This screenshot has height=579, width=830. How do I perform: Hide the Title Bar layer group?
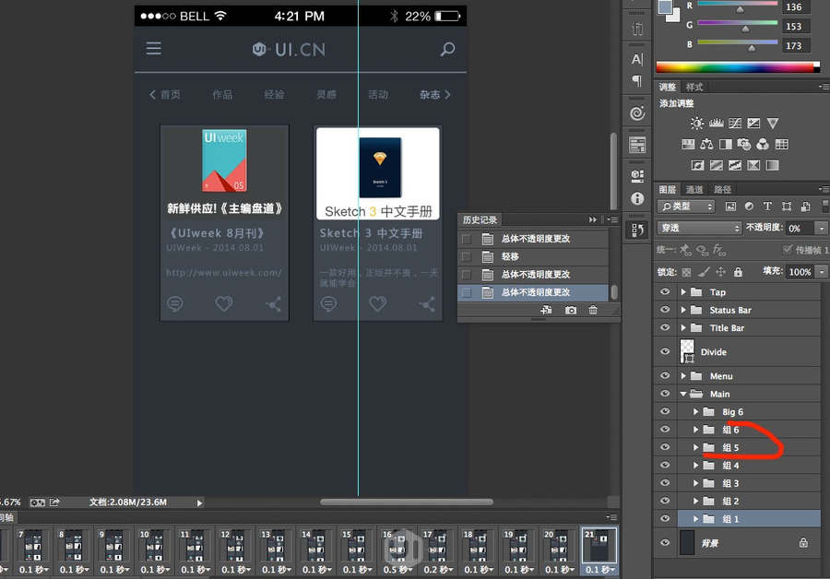point(665,327)
